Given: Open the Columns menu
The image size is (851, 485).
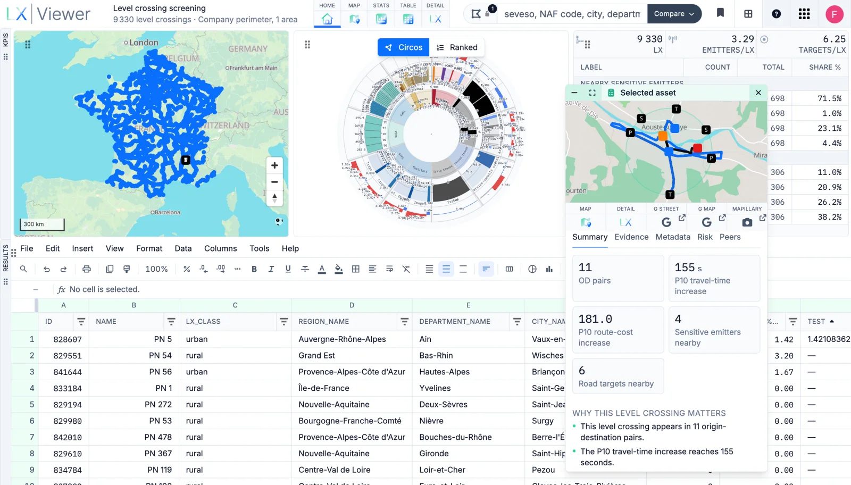Looking at the screenshot, I should tap(221, 248).
